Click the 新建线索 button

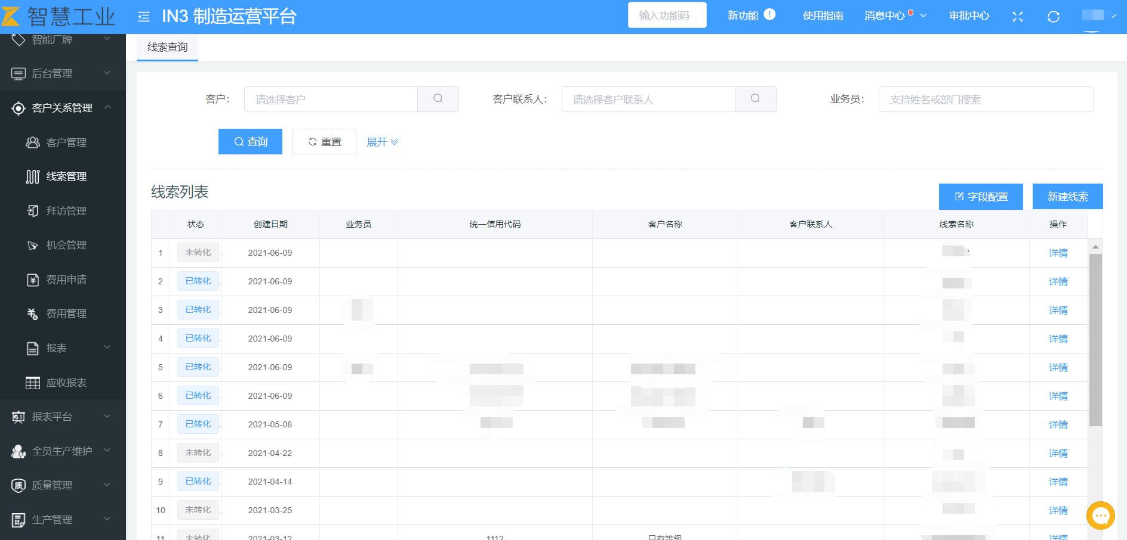click(1067, 197)
